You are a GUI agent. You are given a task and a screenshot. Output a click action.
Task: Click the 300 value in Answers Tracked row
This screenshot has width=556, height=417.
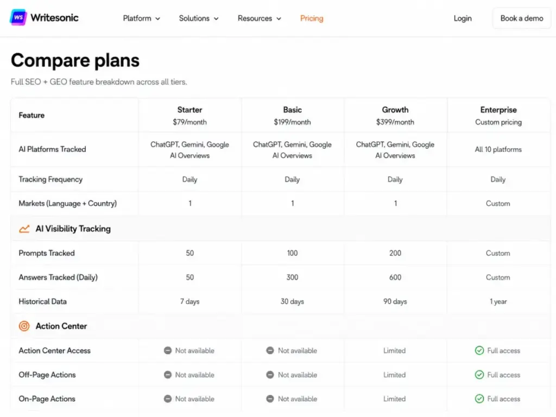point(292,277)
